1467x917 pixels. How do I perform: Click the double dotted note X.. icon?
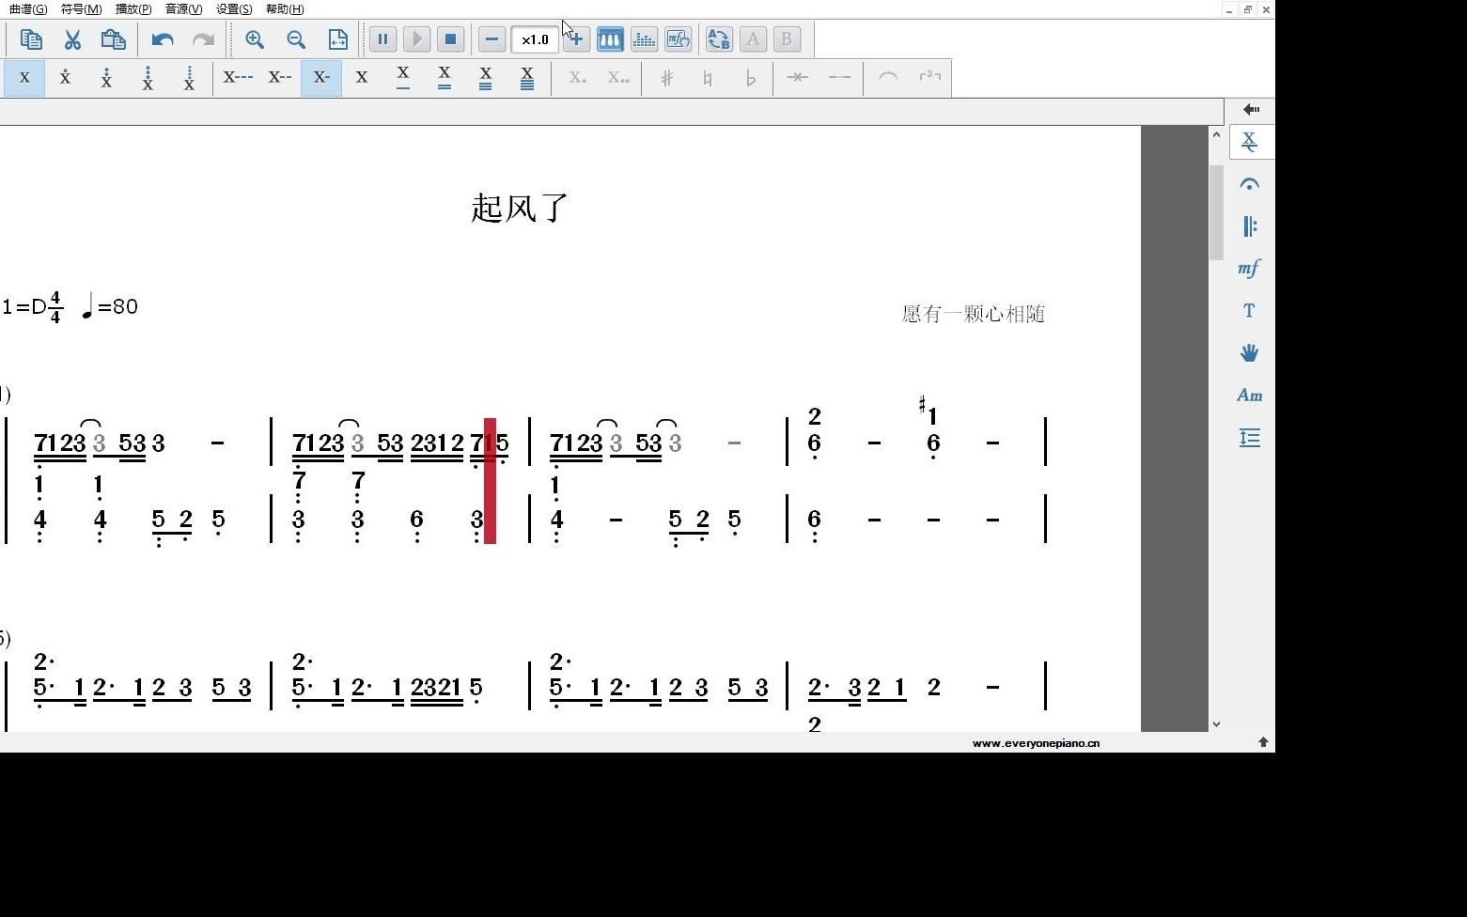coord(618,78)
